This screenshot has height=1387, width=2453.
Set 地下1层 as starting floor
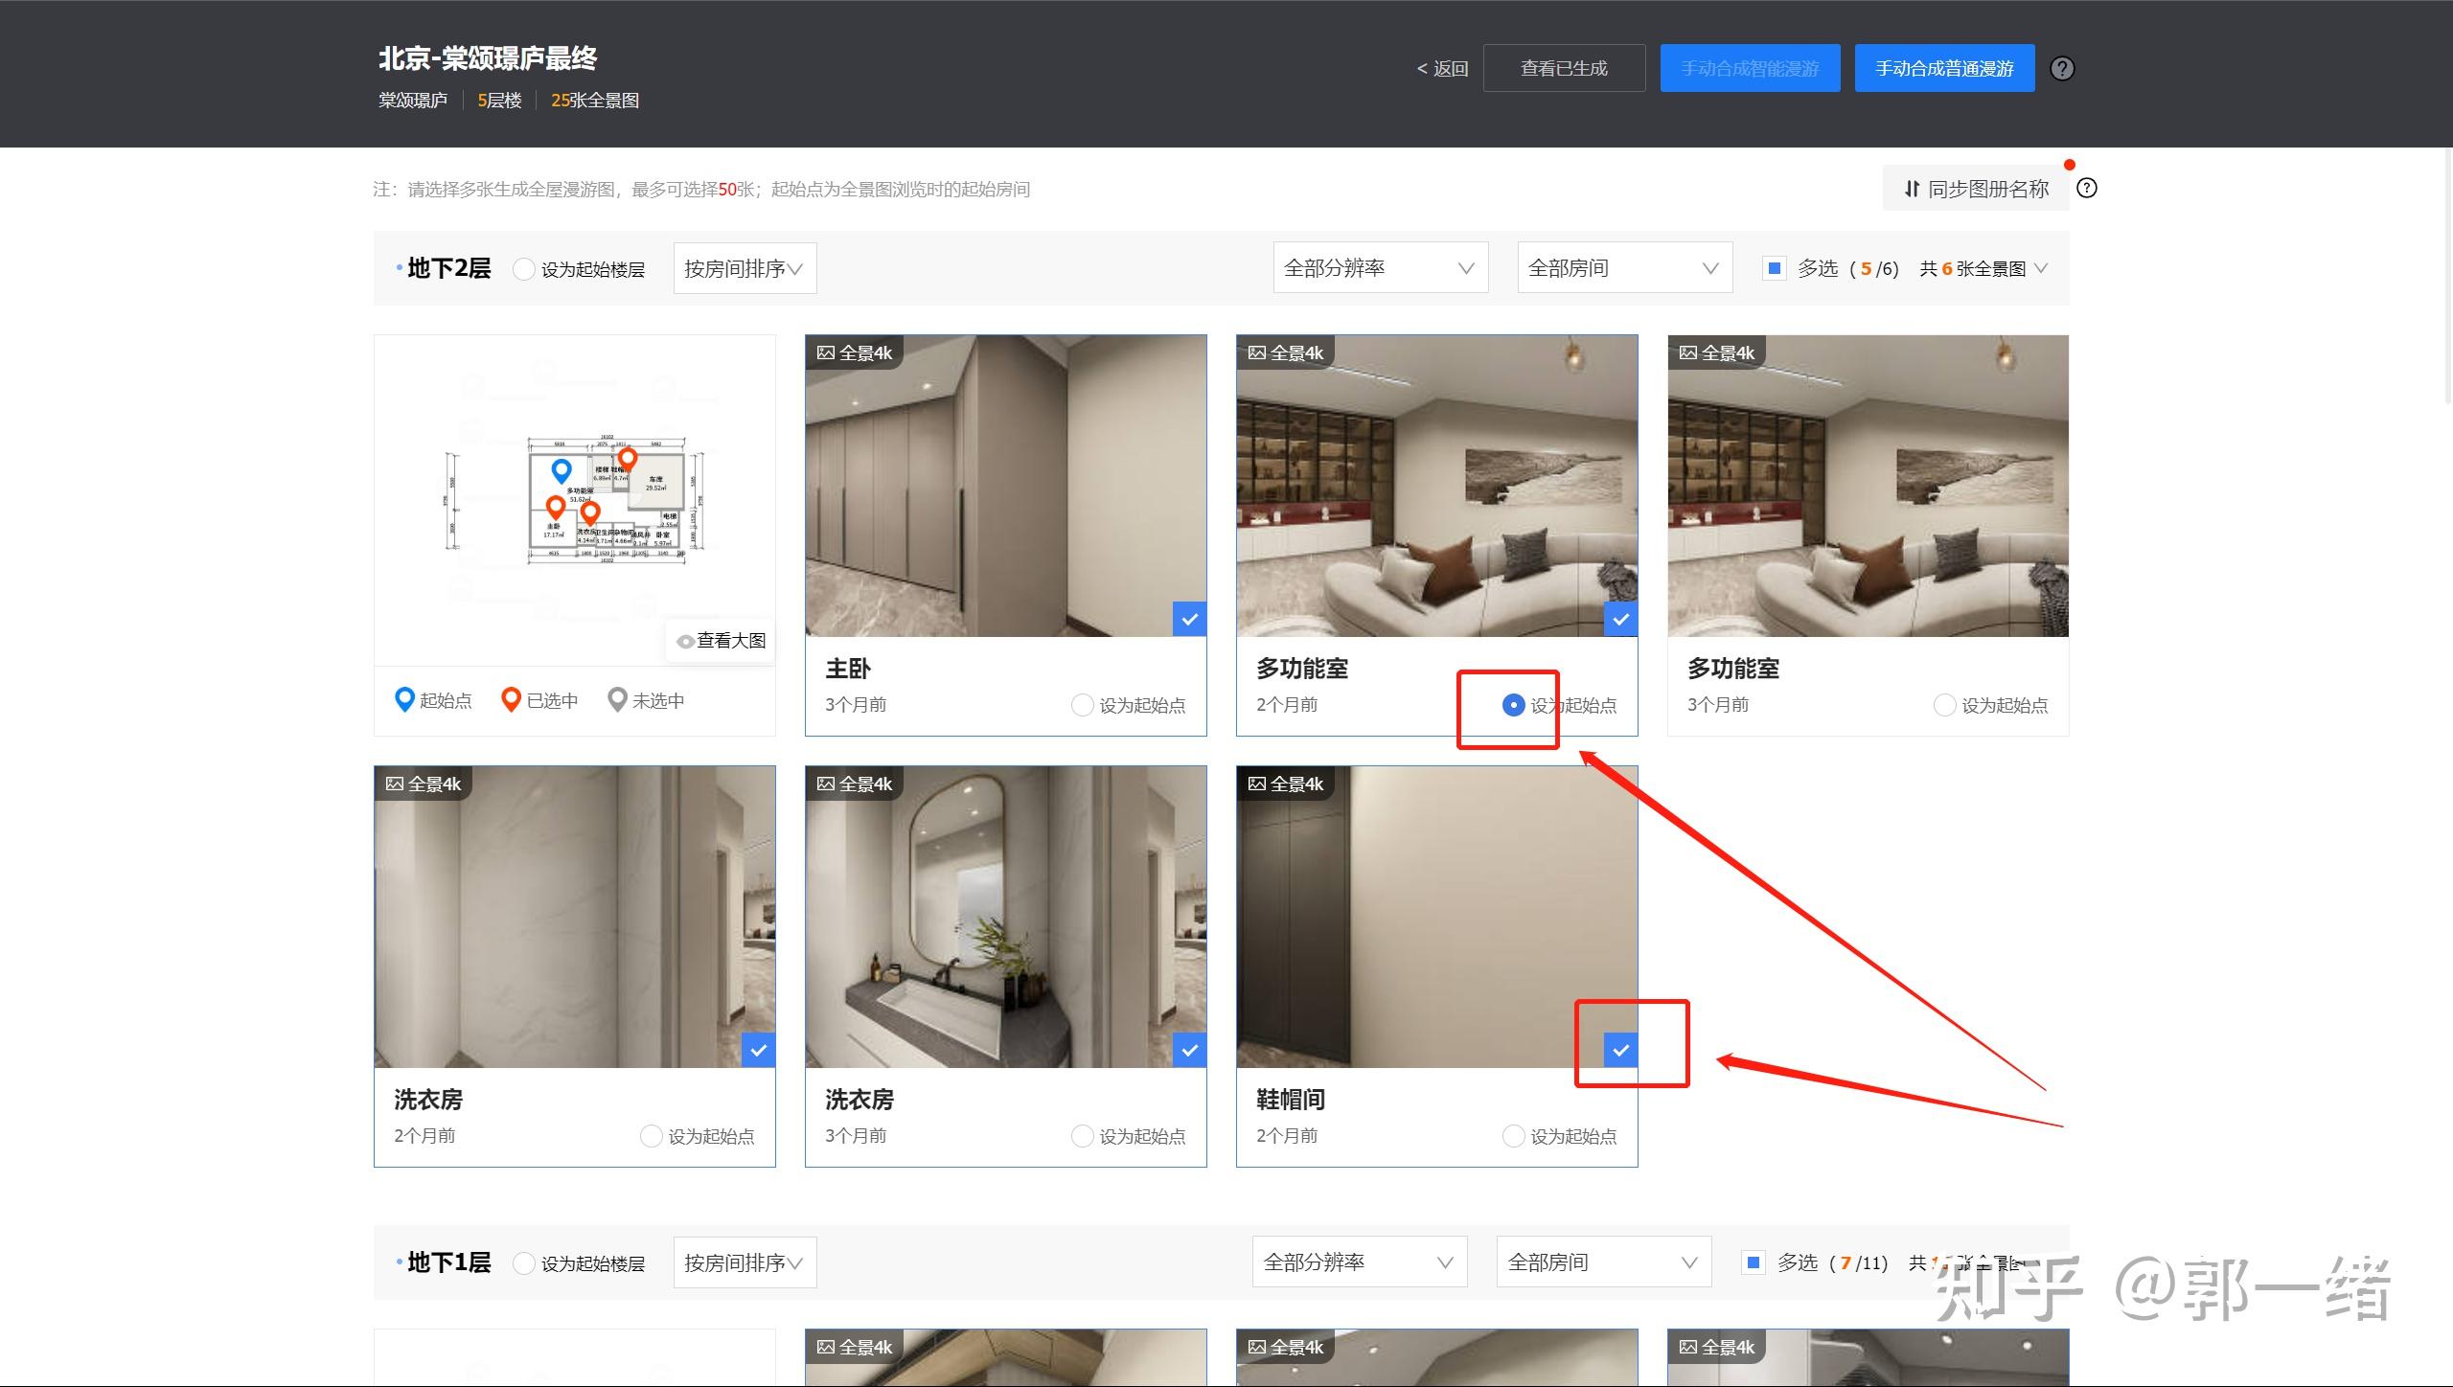(523, 1263)
